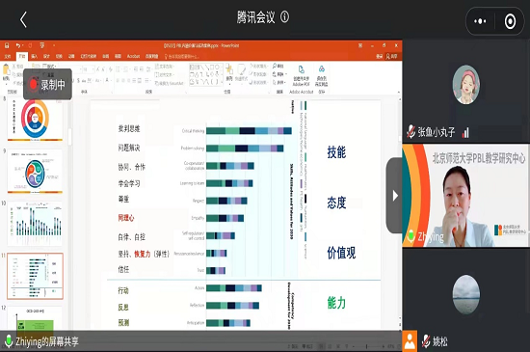The width and height of the screenshot is (530, 352).
Task: Expand the quick access toolbar customize arrow
Action: click(x=54, y=45)
